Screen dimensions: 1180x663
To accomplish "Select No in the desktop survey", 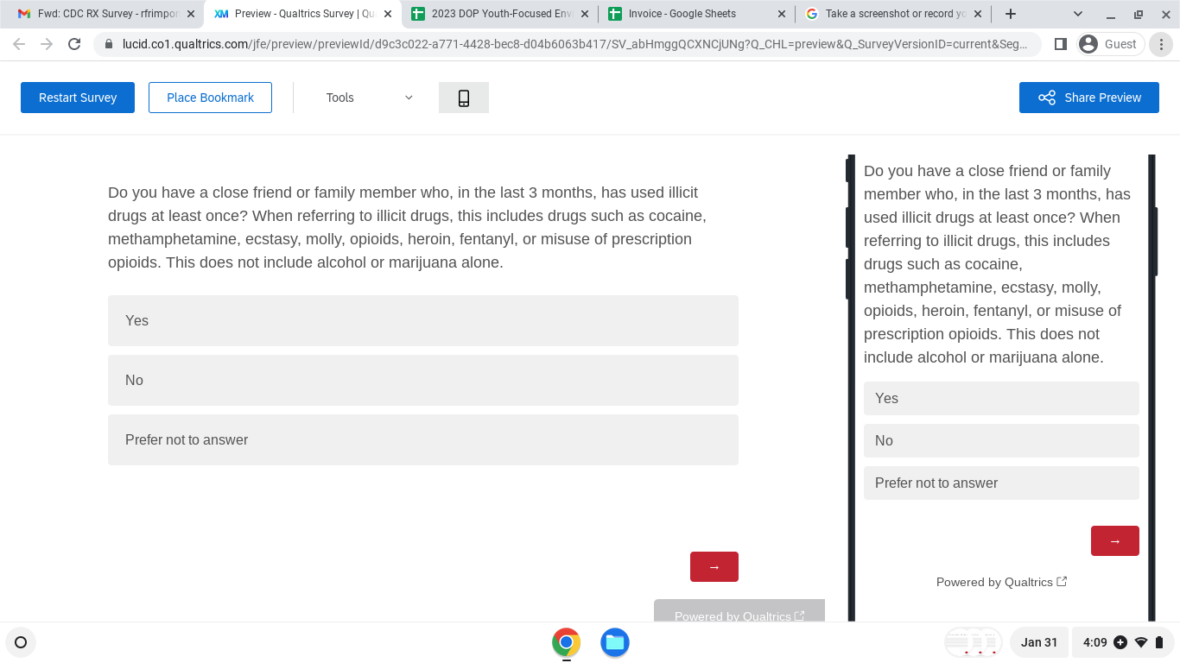I will pos(423,380).
